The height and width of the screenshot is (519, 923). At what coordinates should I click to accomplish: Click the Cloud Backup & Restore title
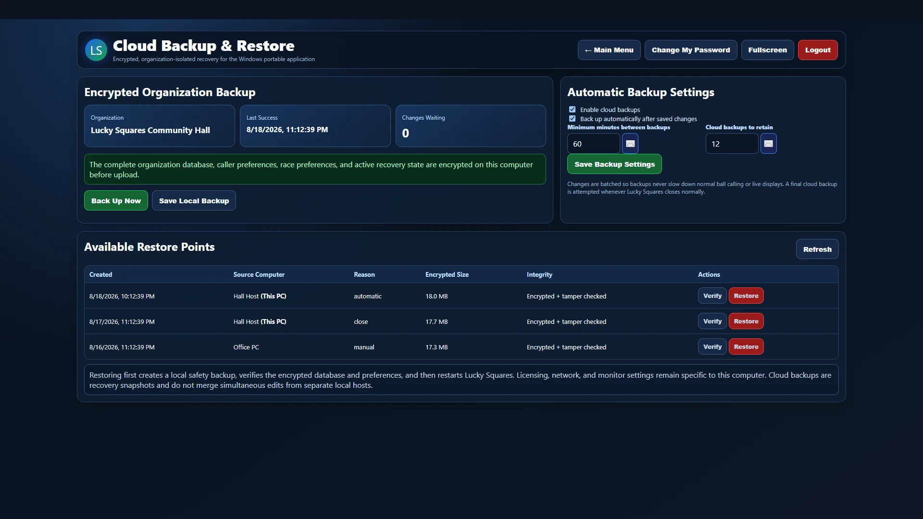click(203, 46)
